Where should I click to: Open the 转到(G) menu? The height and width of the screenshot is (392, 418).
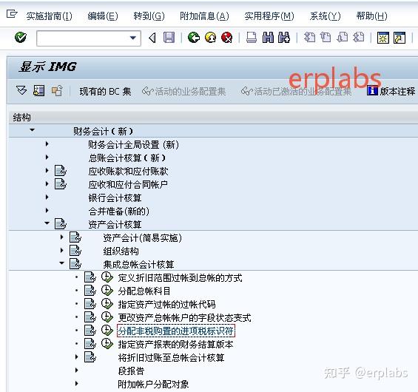[149, 16]
